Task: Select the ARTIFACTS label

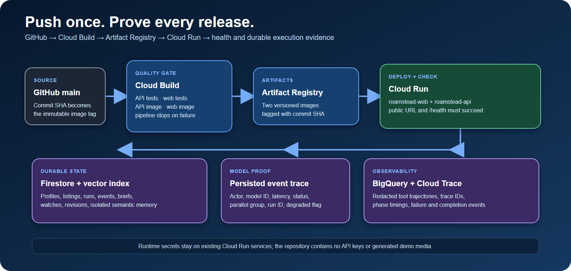Action: [277, 80]
